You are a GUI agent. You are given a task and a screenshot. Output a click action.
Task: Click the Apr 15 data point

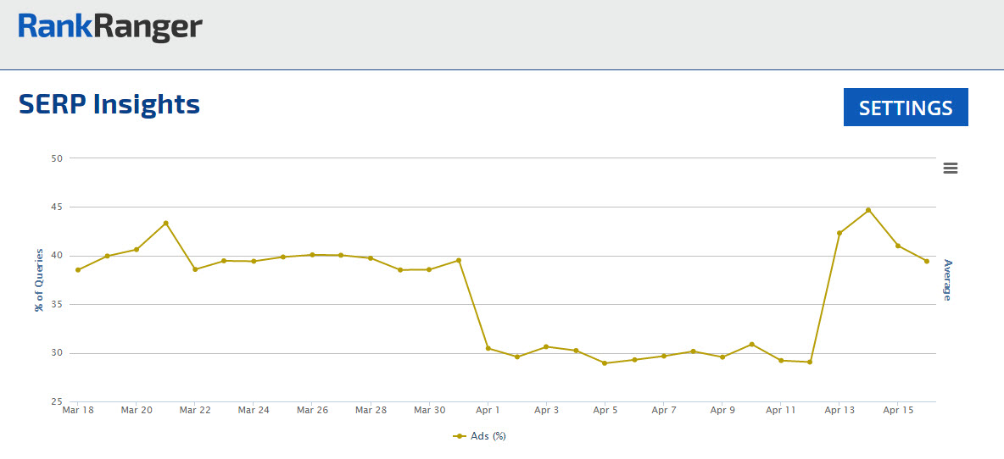[898, 246]
